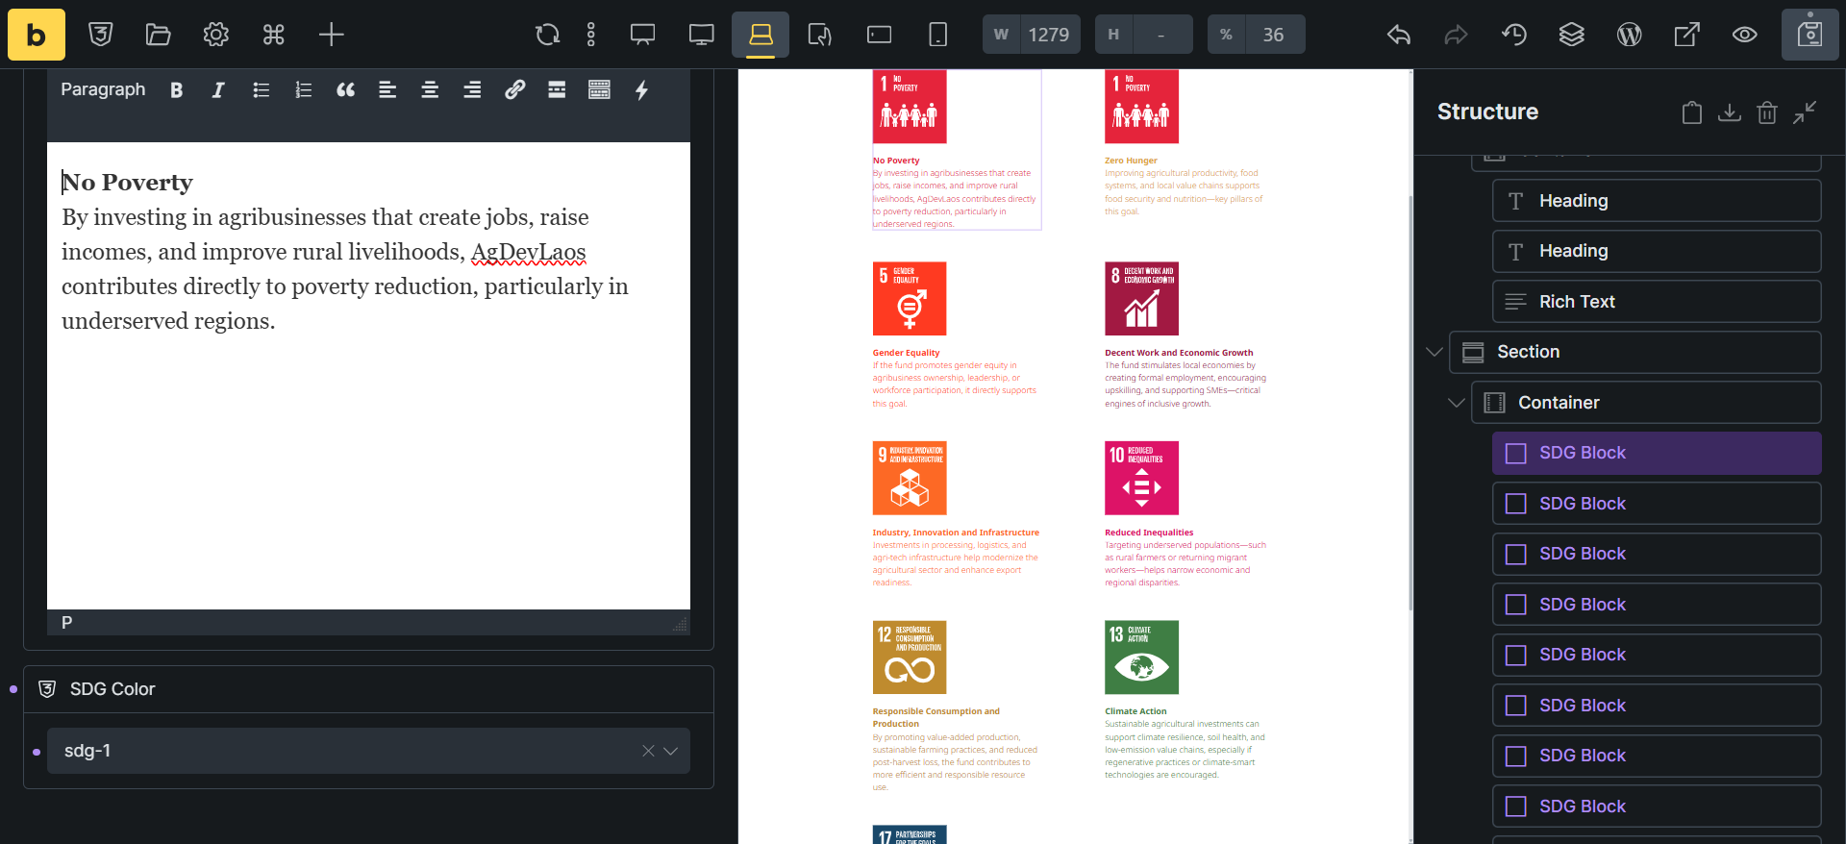Image resolution: width=1846 pixels, height=844 pixels.
Task: Open the Paragraph format dropdown
Action: click(x=103, y=89)
